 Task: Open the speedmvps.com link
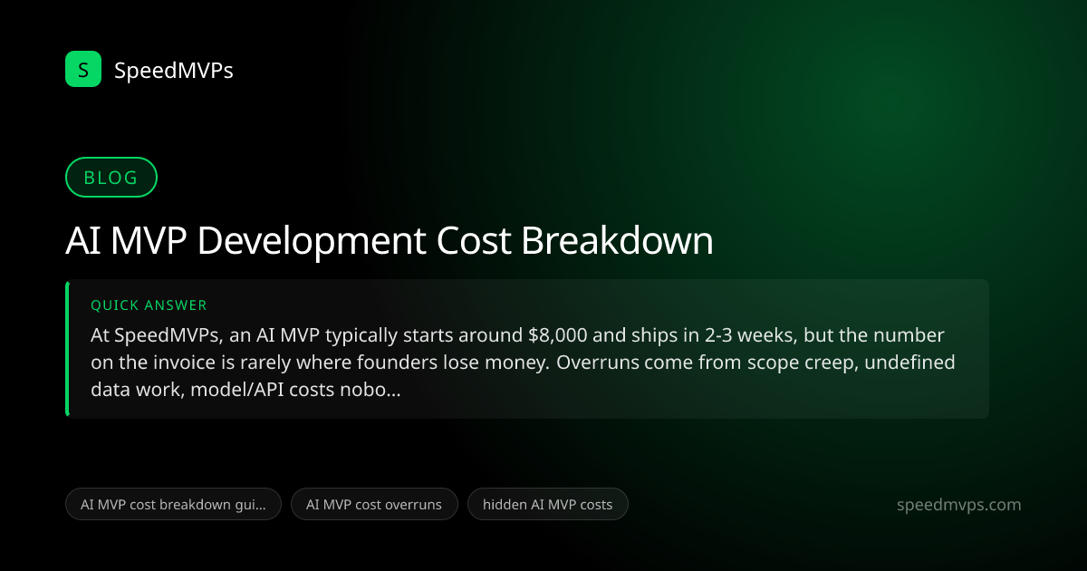(x=957, y=505)
